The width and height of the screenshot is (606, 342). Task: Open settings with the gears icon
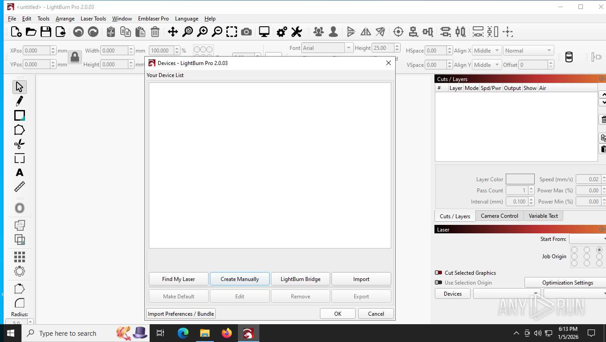(x=282, y=32)
